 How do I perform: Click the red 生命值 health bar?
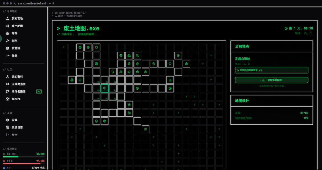tap(24, 164)
